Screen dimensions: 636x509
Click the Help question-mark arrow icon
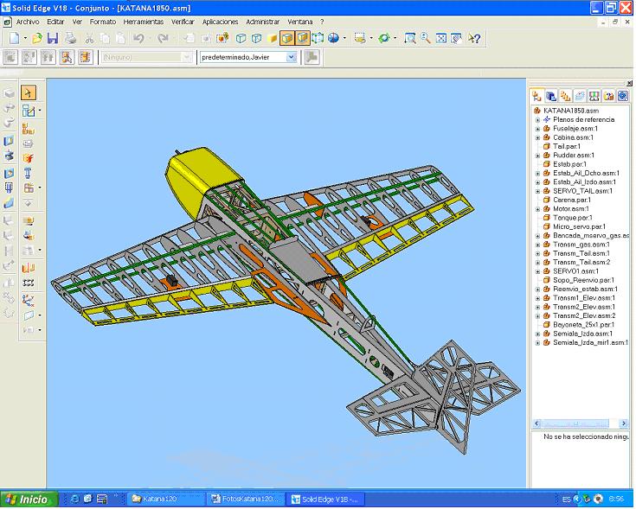473,39
